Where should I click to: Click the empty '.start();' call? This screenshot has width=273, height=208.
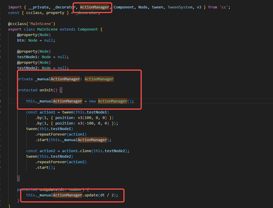[x=45, y=168]
